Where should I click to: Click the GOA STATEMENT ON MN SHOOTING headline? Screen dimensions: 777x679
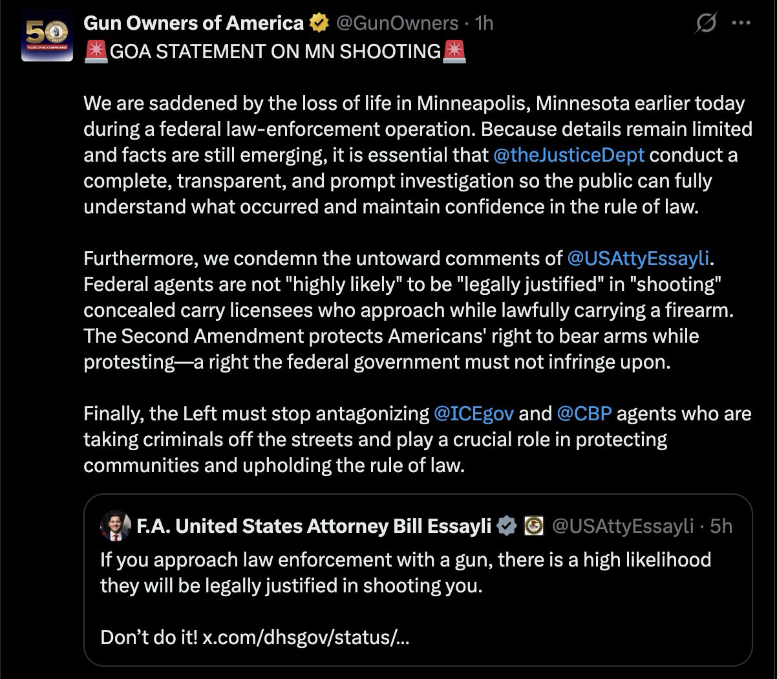click(x=275, y=52)
